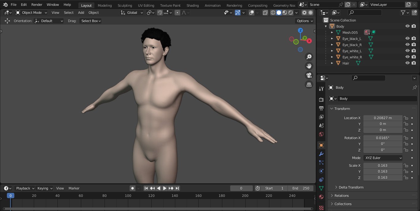This screenshot has height=211, width=420.
Task: Click the pan view hand icon
Action: pos(309,66)
